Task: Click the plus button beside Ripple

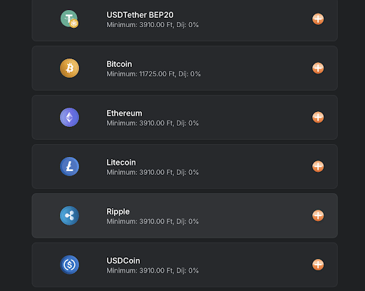Action: pos(318,215)
